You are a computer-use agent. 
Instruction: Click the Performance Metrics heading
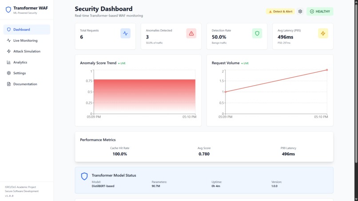(98, 140)
